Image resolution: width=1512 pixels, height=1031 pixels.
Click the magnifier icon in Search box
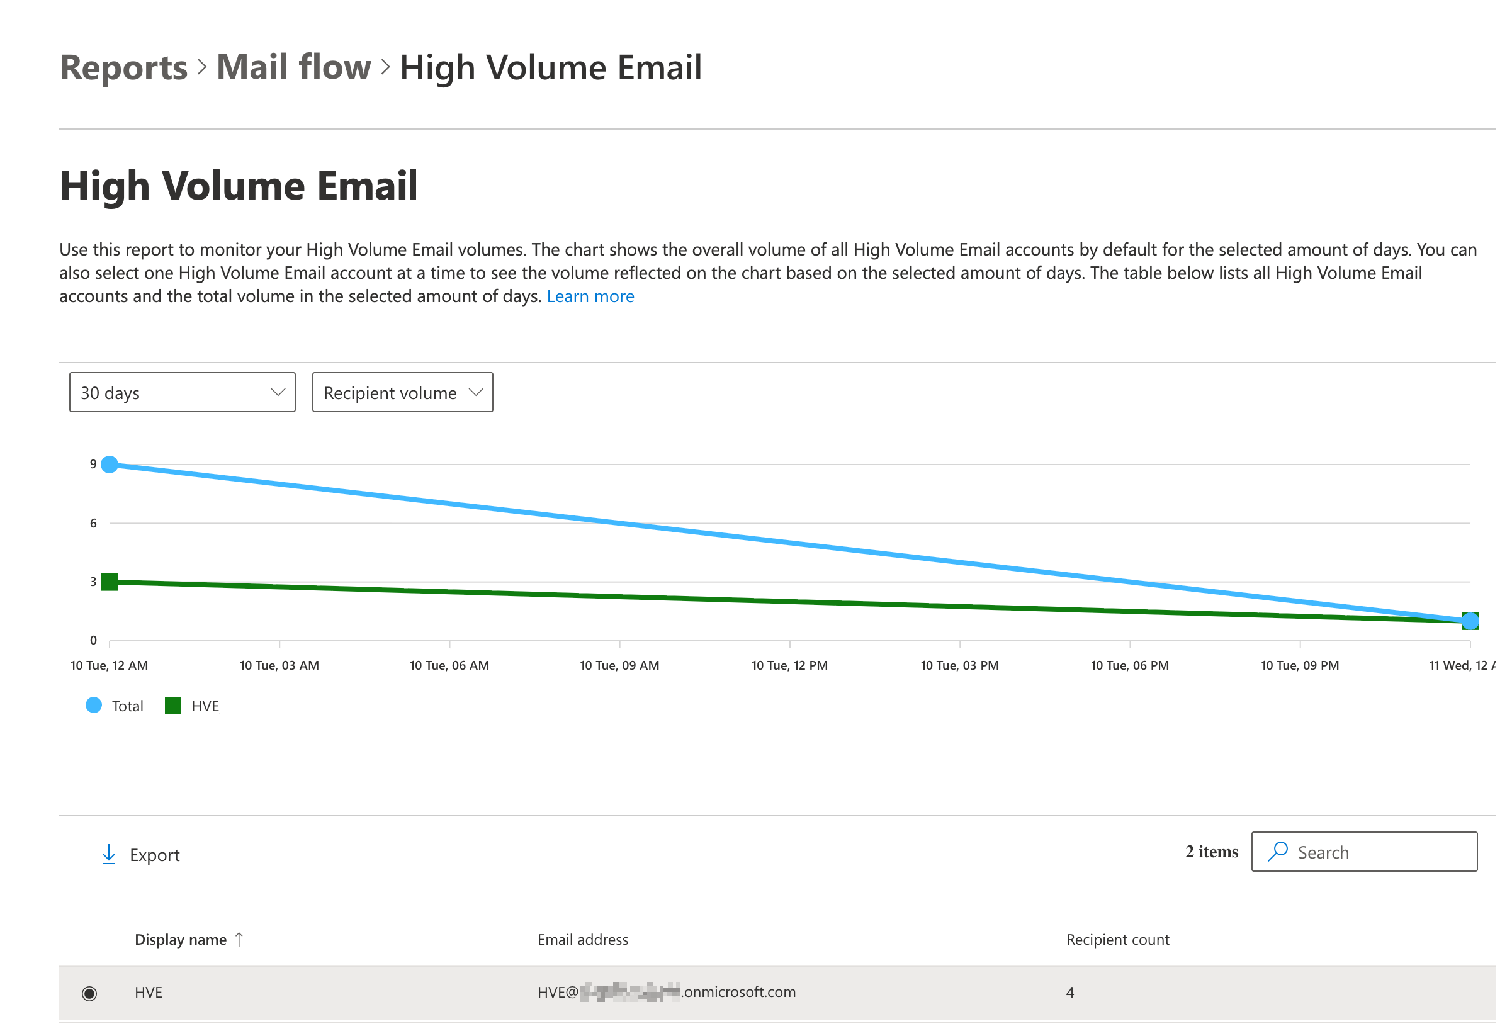(x=1278, y=852)
